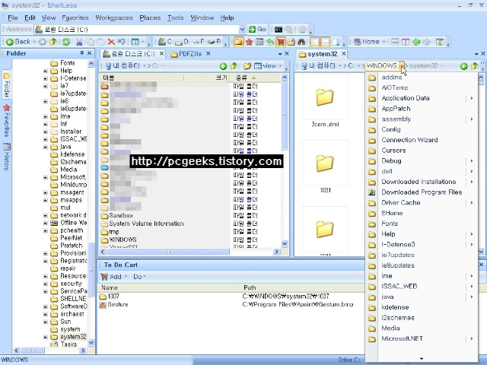Go up one folder level in main toolbar
The width and height of the screenshot is (487, 365).
coord(53,42)
